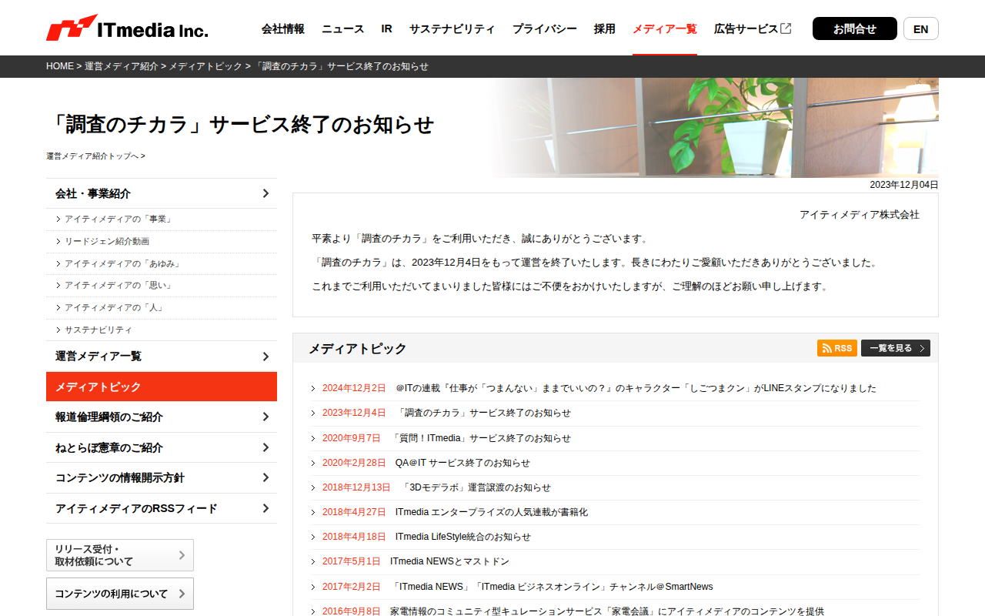Open サステナビリティ sidebar sub-link

98,330
